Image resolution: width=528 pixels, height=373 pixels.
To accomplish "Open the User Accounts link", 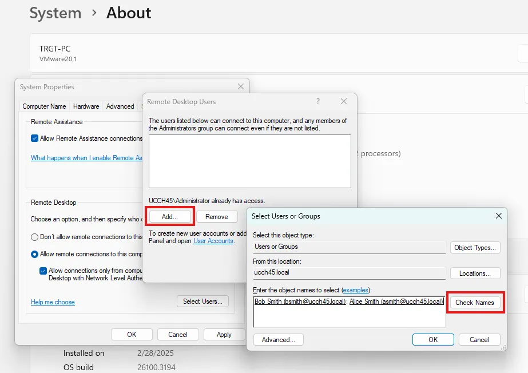I will pyautogui.click(x=213, y=241).
